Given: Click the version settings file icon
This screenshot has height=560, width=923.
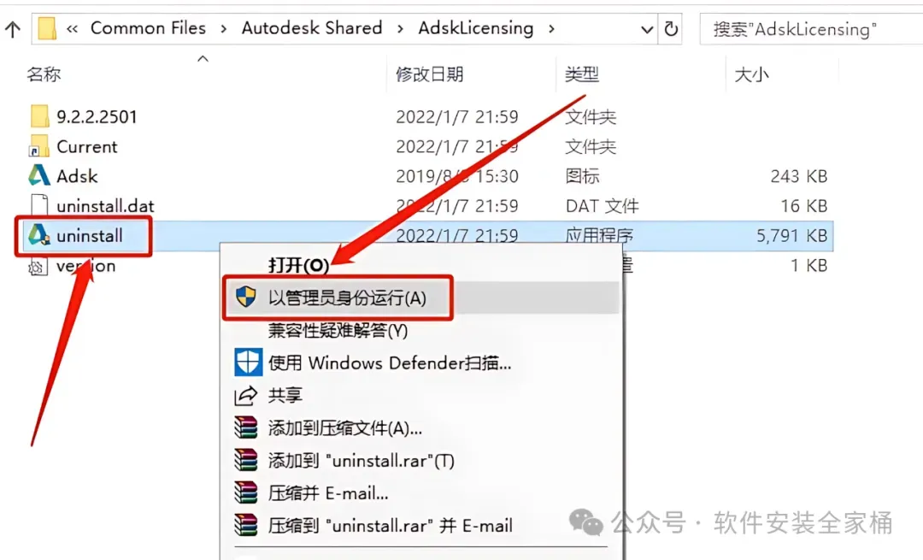Looking at the screenshot, I should (38, 266).
